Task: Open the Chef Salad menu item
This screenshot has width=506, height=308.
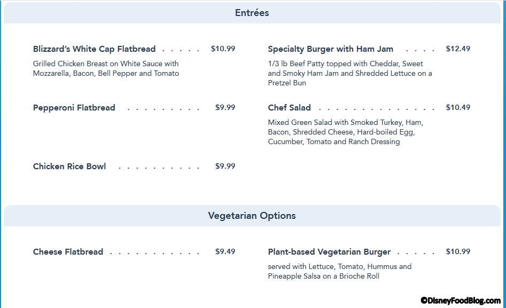Action: point(289,108)
